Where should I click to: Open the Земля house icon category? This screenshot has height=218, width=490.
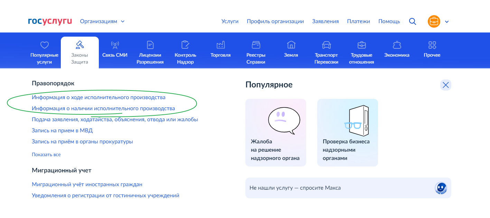[x=291, y=49]
